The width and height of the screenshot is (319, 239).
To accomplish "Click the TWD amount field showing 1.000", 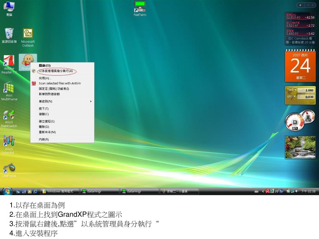I will click(x=306, y=90).
